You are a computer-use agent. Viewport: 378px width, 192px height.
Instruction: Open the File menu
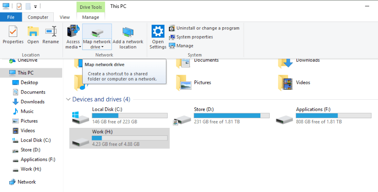(x=11, y=17)
